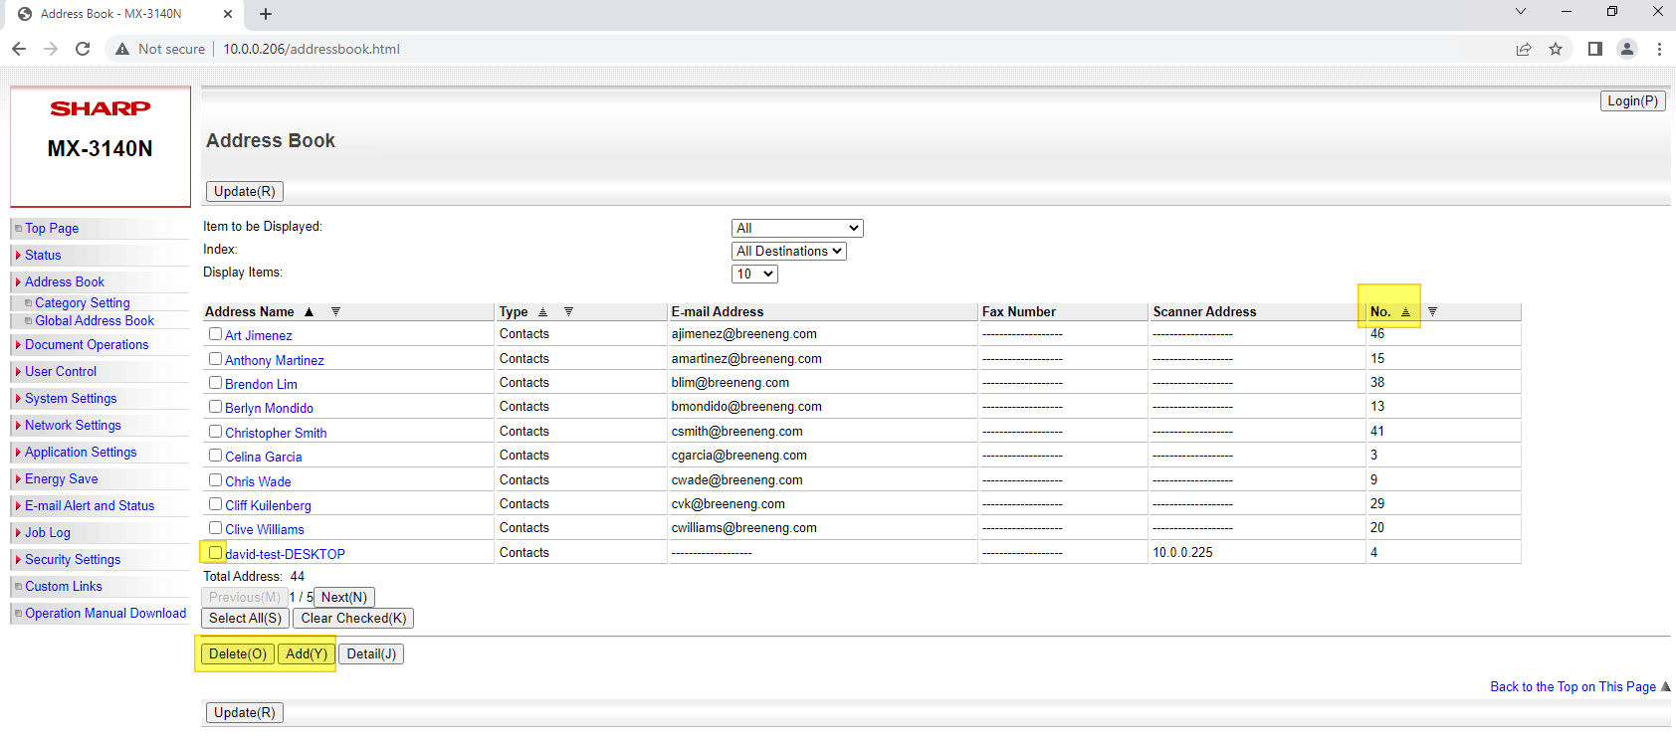
Task: Expand Document Operations in the sidebar
Action: point(87,344)
